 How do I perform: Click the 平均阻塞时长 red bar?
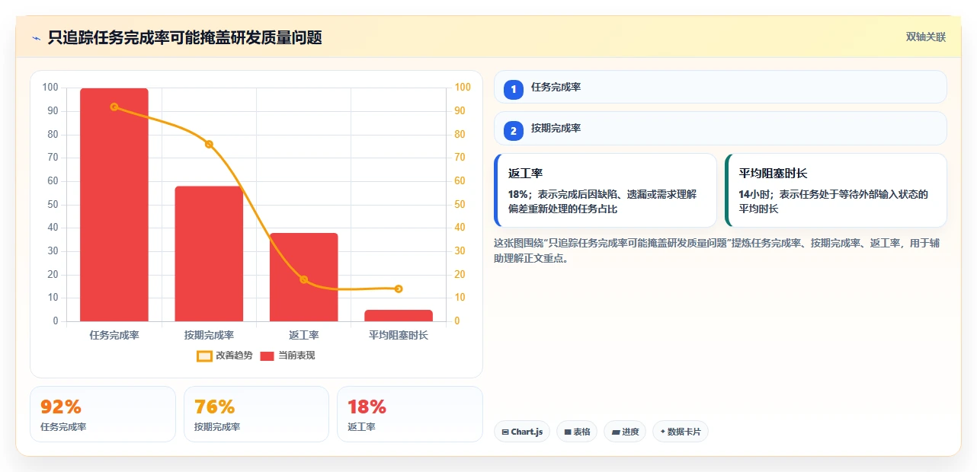(x=399, y=315)
